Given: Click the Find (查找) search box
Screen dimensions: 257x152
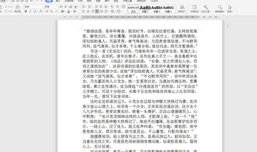Looking at the screenshot, I should (155, 1).
